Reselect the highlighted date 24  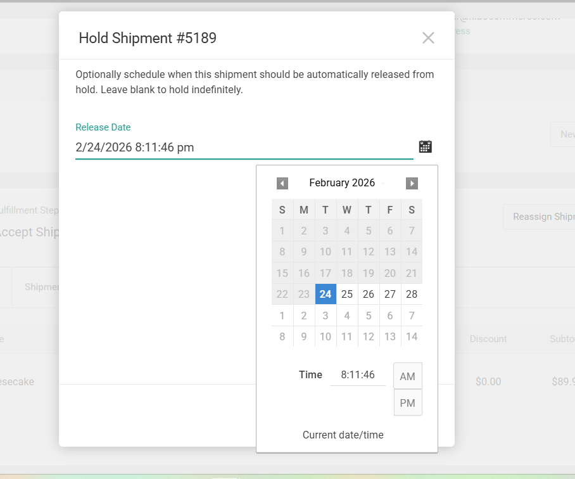click(x=325, y=294)
